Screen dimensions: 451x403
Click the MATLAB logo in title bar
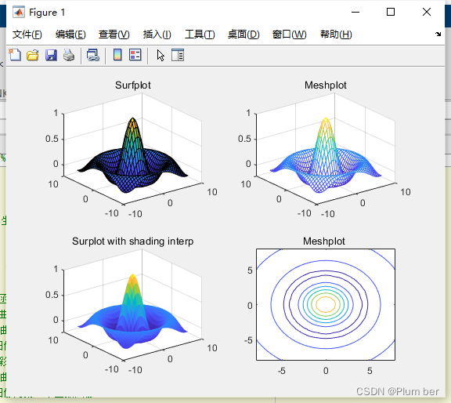[19, 12]
